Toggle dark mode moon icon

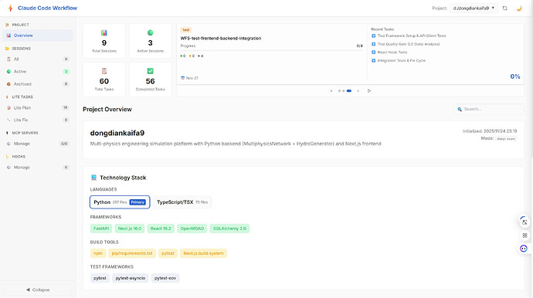519,8
